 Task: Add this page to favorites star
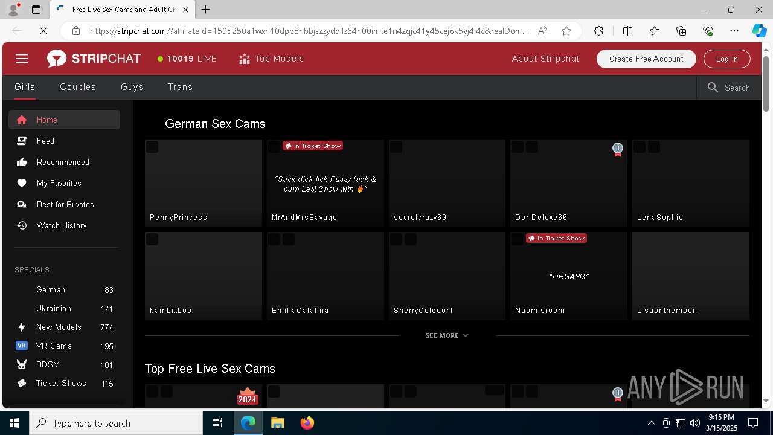click(566, 31)
